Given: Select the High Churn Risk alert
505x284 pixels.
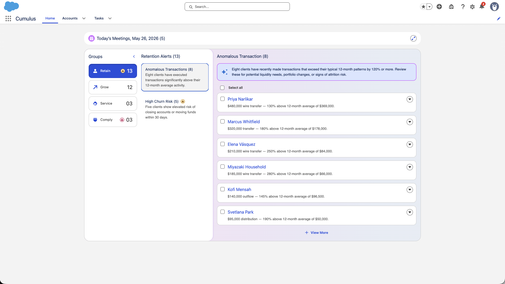Looking at the screenshot, I should (175, 109).
